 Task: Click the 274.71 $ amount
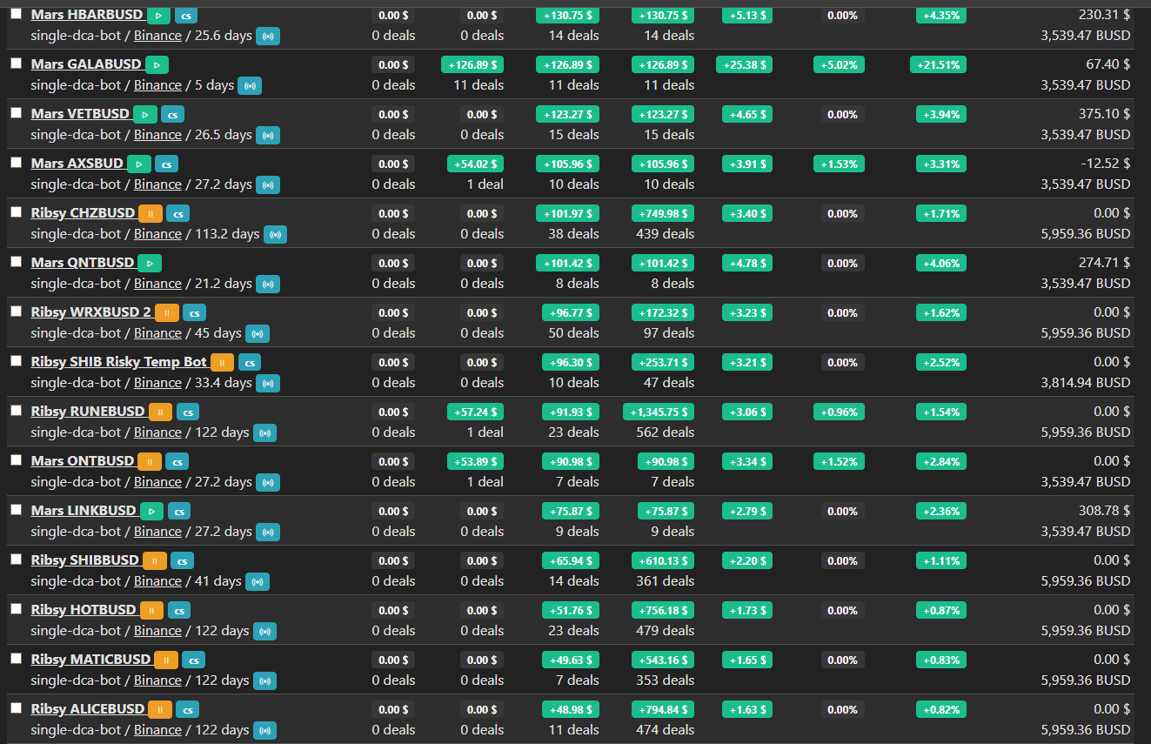pos(1104,263)
